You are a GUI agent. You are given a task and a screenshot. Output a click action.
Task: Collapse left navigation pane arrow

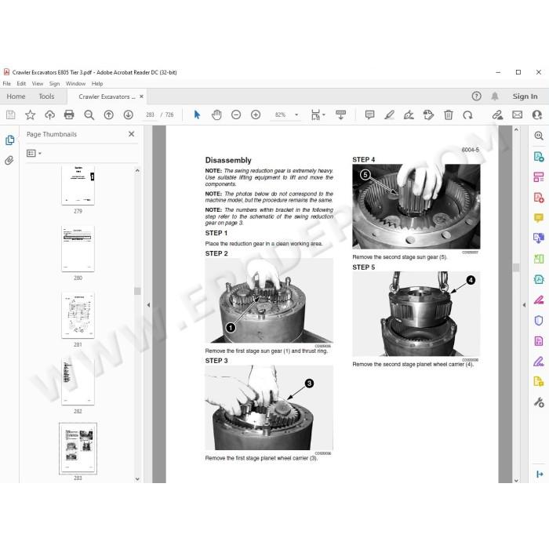click(148, 305)
